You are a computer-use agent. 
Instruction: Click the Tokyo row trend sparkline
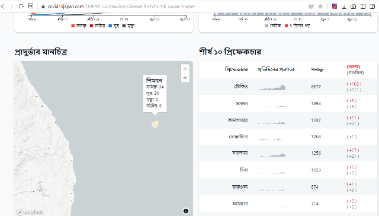(x=271, y=87)
